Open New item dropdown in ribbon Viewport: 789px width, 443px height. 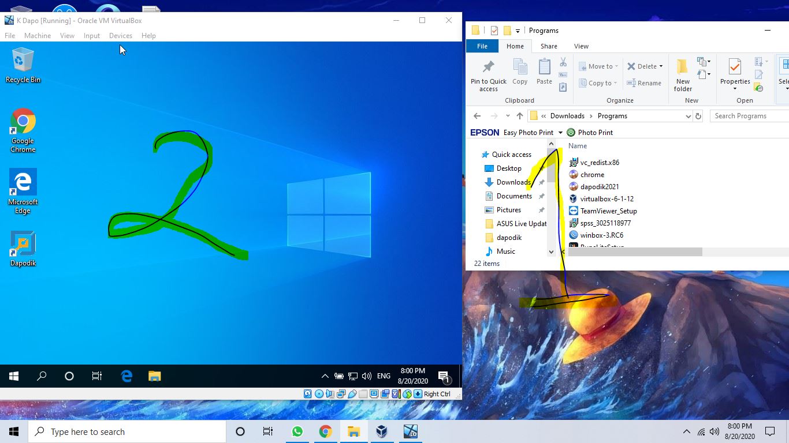tap(704, 62)
